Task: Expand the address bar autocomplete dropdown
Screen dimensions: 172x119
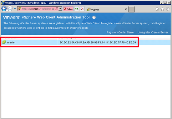Action: click(x=60, y=8)
